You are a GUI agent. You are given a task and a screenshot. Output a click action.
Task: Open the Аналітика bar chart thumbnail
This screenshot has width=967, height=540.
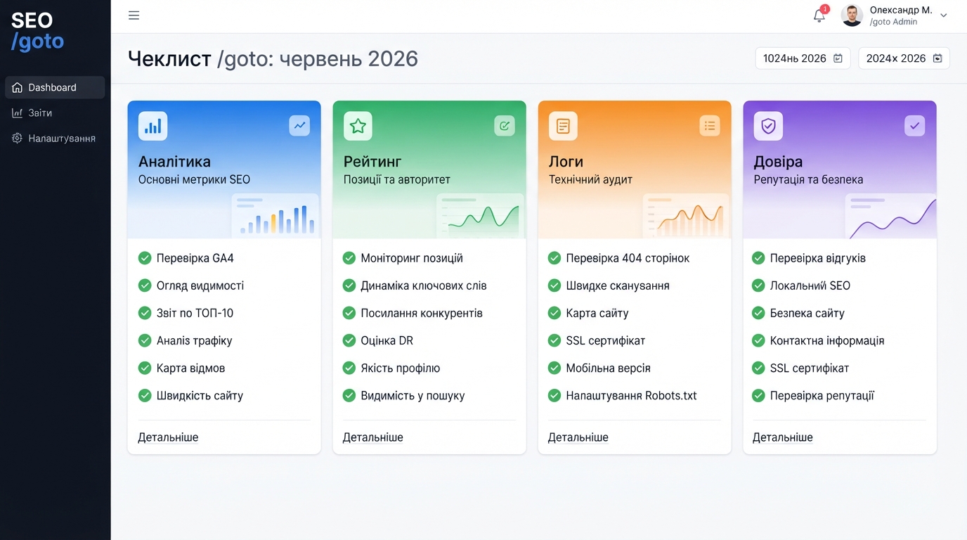275,215
